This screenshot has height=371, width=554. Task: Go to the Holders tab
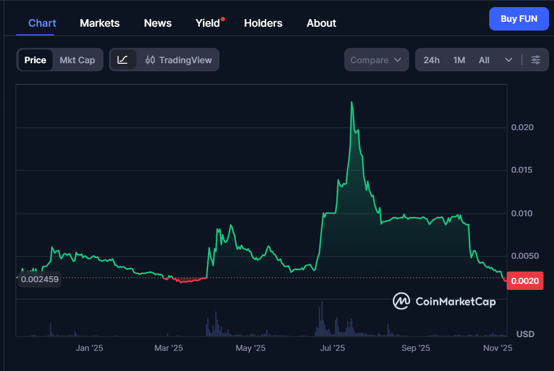click(263, 23)
